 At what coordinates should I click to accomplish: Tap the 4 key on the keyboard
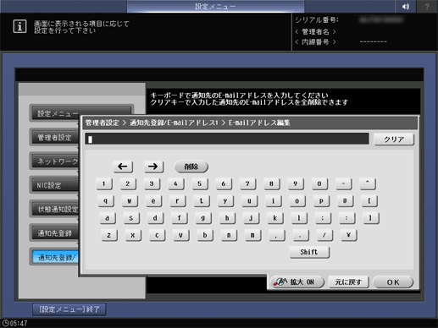[x=175, y=183]
